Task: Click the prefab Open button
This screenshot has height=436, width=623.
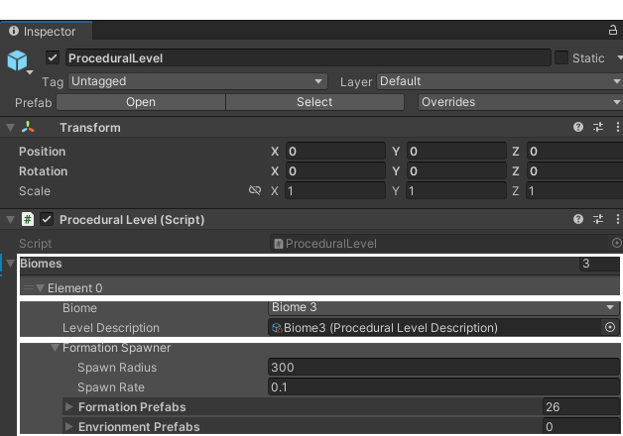Action: point(141,102)
